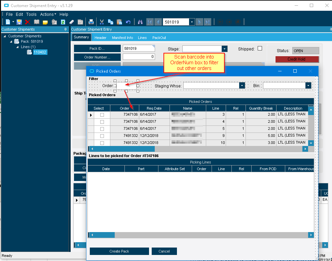
Task: Open the Actions menu
Action: click(x=48, y=14)
